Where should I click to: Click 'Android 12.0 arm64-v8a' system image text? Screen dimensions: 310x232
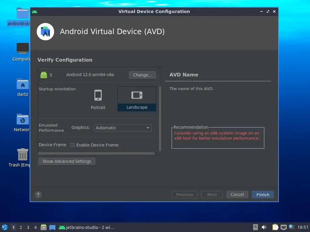[x=90, y=75]
